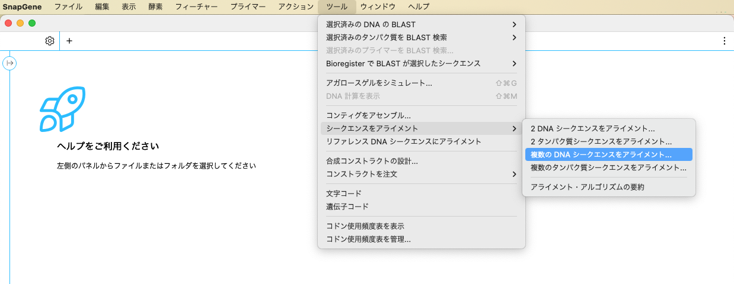Expand 選択済みのタンパク質を BLAST 検索 submenu
This screenshot has height=284, width=734.
tap(422, 37)
